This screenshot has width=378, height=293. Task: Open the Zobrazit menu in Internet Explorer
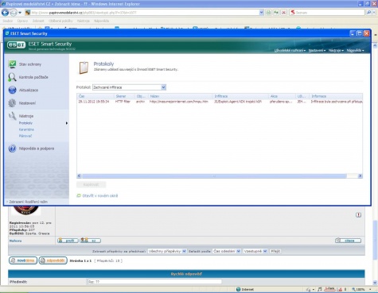[x=38, y=21]
